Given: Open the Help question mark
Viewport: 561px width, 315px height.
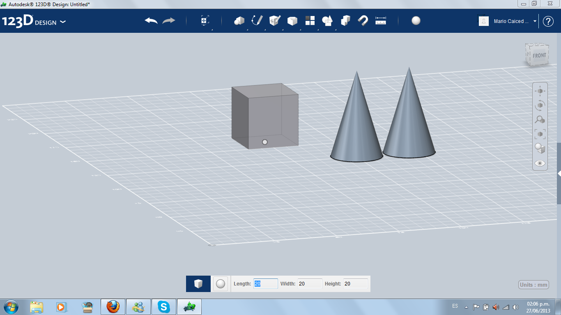Looking at the screenshot, I should tap(548, 21).
